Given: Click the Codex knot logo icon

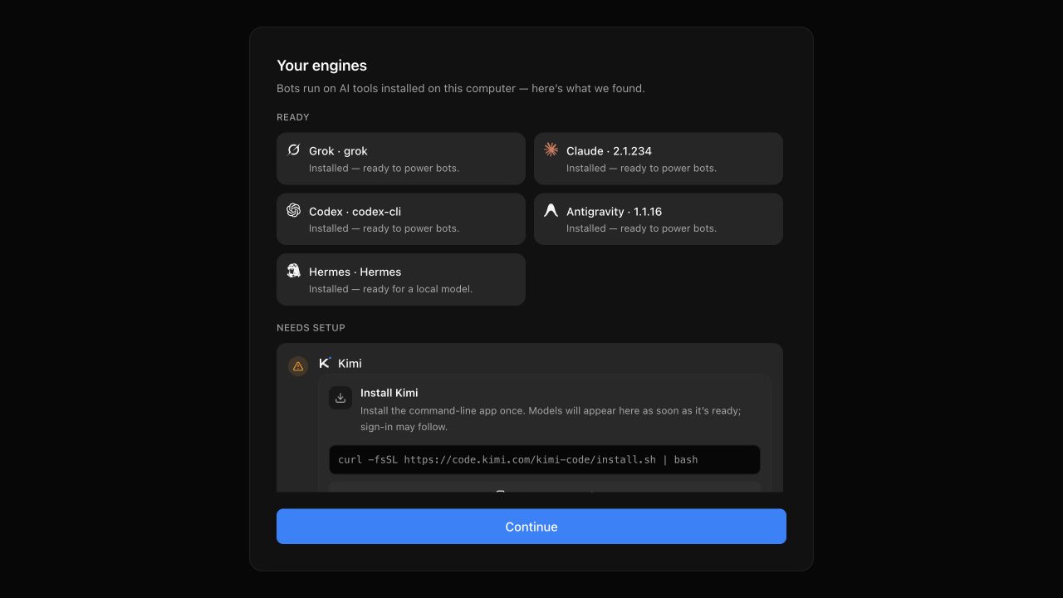Looking at the screenshot, I should click(x=293, y=210).
